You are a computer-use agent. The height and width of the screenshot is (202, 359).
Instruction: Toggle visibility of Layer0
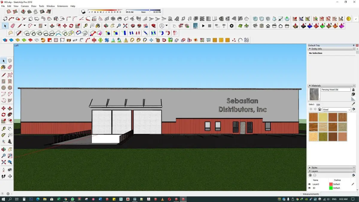310,184
